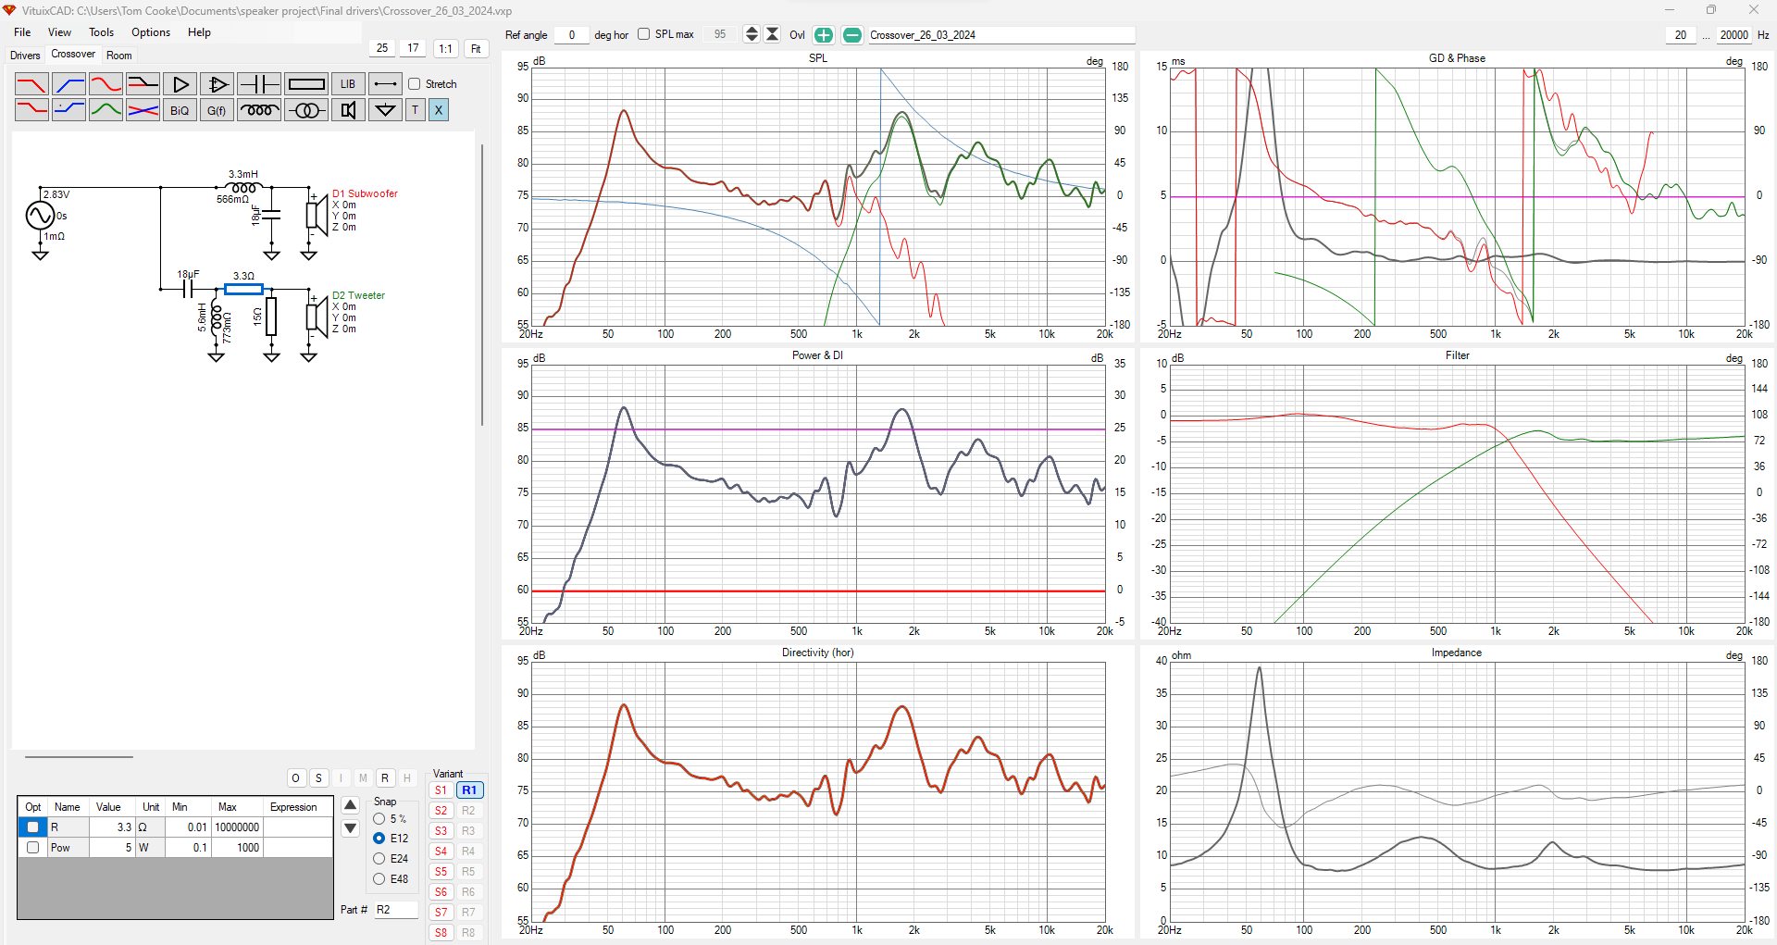Insert an inductor coil component
Viewport: 1777px width, 945px height.
tap(258, 110)
